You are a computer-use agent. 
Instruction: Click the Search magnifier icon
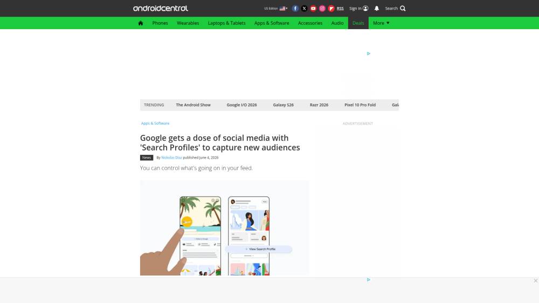[403, 8]
